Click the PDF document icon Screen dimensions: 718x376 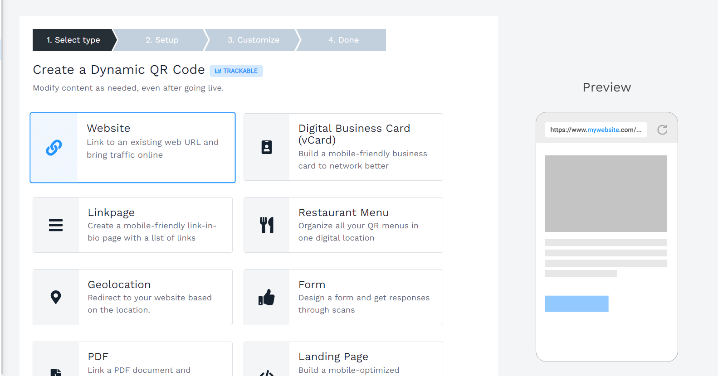pos(56,372)
